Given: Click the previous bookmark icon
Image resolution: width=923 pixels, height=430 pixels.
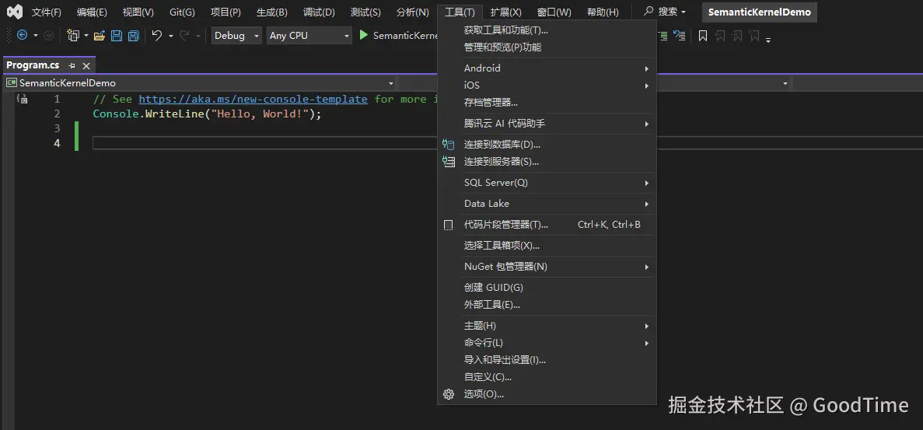Looking at the screenshot, I should tap(720, 36).
